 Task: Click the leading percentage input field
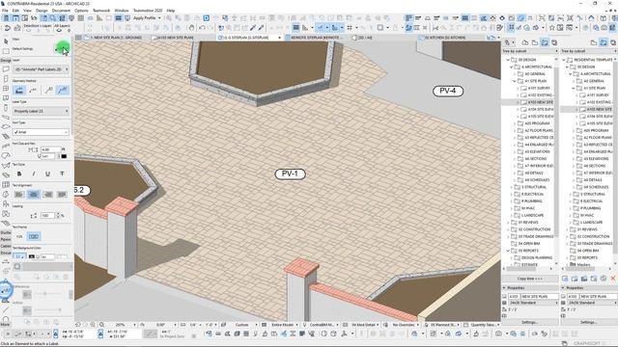[48, 216]
